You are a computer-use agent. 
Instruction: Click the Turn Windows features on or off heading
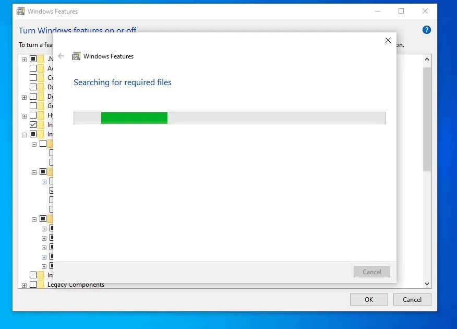click(78, 30)
